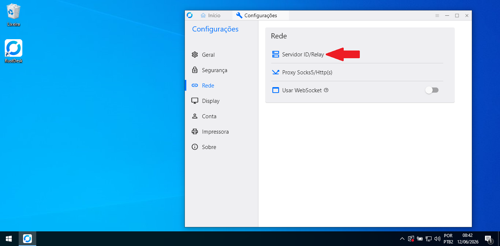
Task: Toggle the Usar WebSocket switch
Action: point(432,90)
